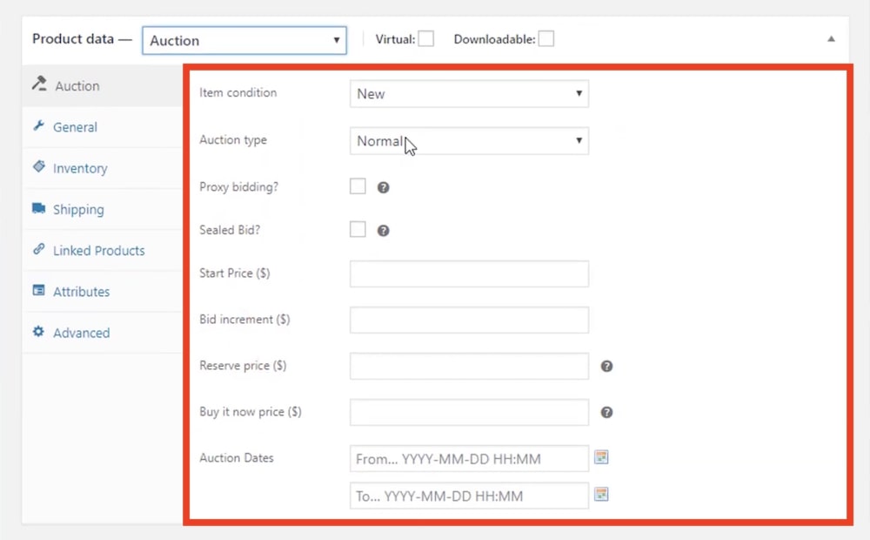Enable the Virtual checkbox
Viewport: 870px width, 540px height.
tap(426, 39)
